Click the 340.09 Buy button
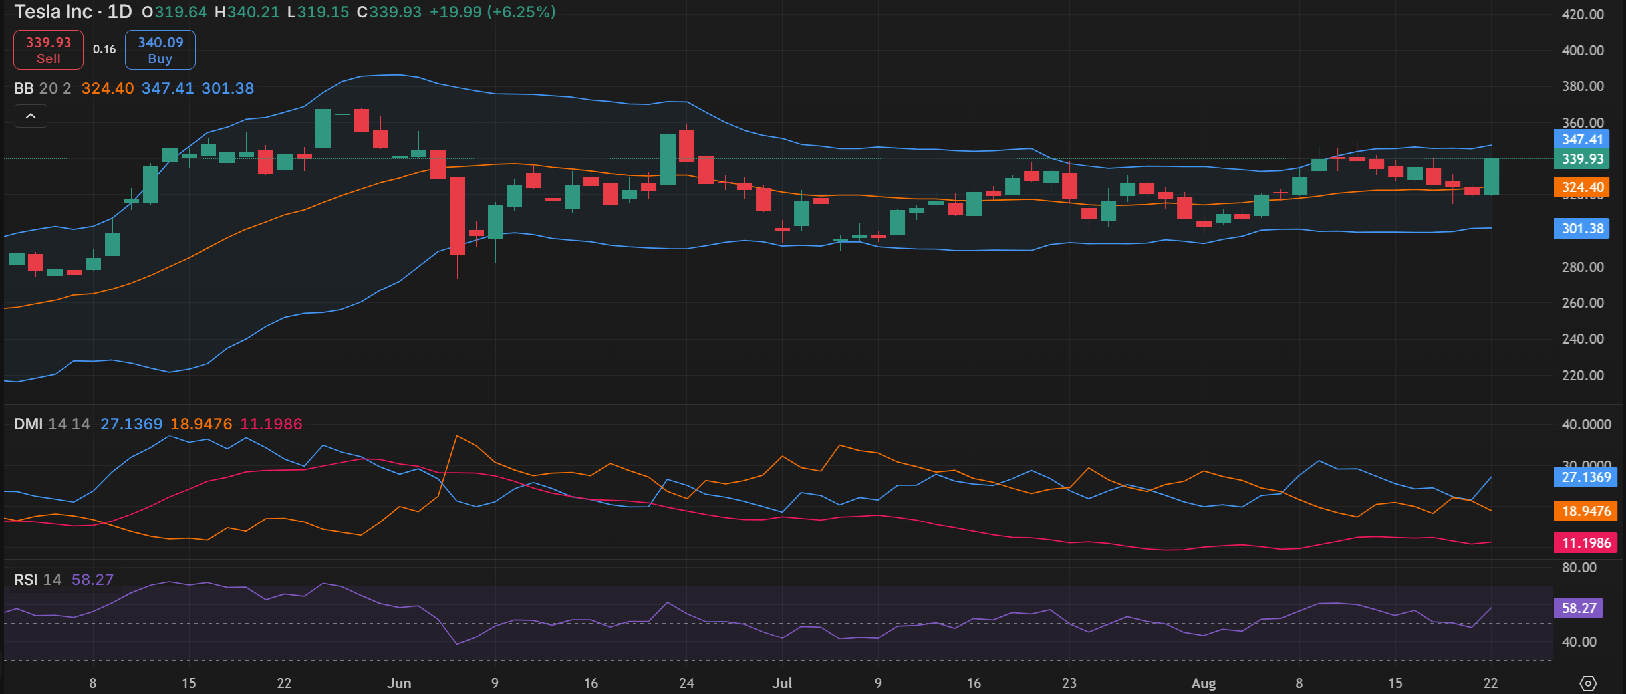This screenshot has height=694, width=1626. tap(160, 50)
